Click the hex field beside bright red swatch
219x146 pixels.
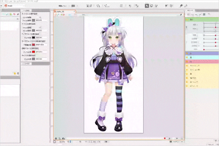41,52
